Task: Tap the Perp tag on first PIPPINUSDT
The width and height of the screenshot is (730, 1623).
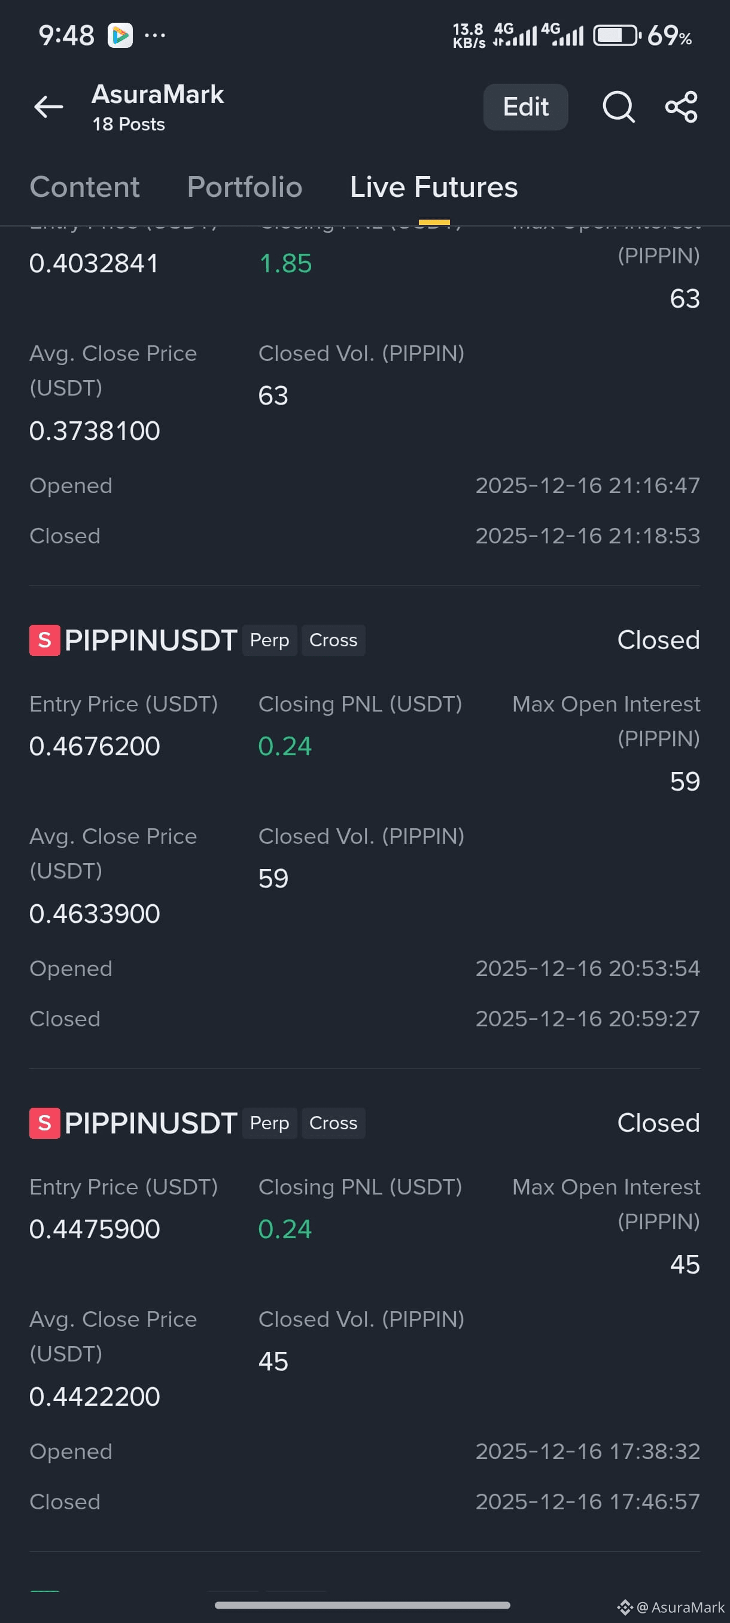Action: point(270,640)
